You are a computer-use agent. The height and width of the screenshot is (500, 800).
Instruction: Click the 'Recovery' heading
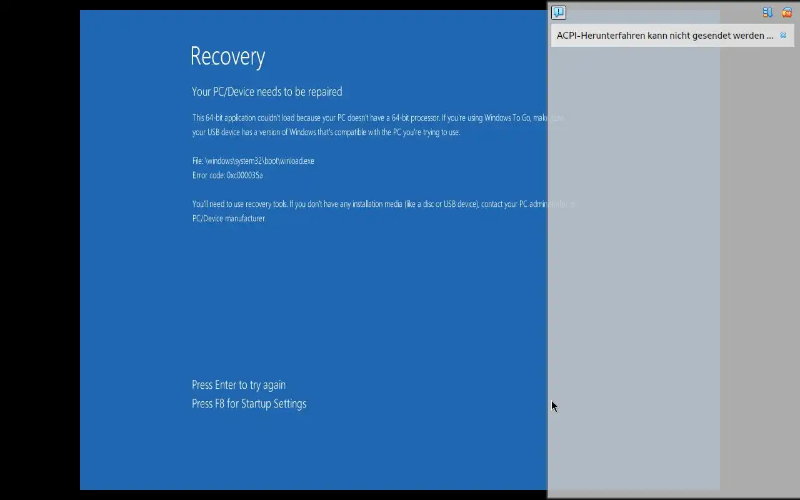point(227,56)
